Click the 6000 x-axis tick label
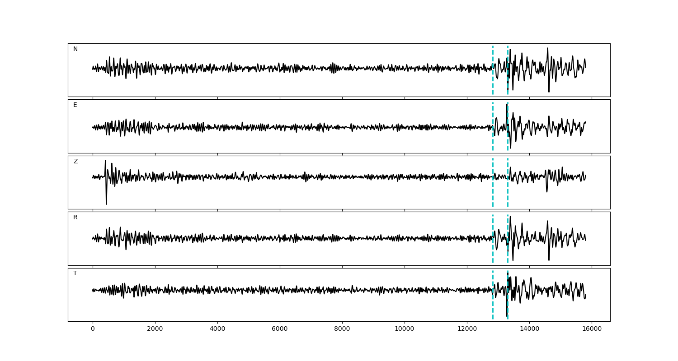The height and width of the screenshot is (361, 678). [x=280, y=329]
